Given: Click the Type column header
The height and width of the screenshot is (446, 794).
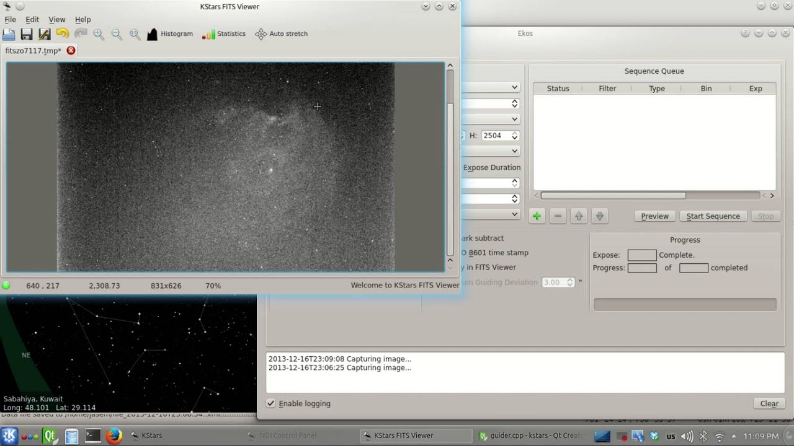Looking at the screenshot, I should pos(656,89).
